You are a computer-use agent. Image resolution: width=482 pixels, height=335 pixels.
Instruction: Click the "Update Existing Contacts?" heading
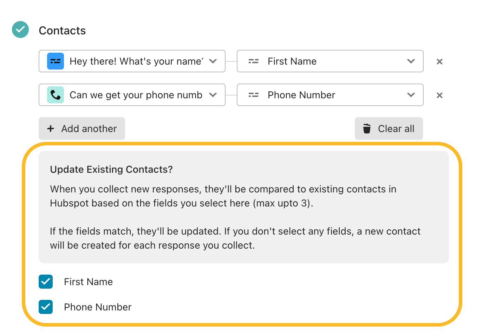click(111, 170)
